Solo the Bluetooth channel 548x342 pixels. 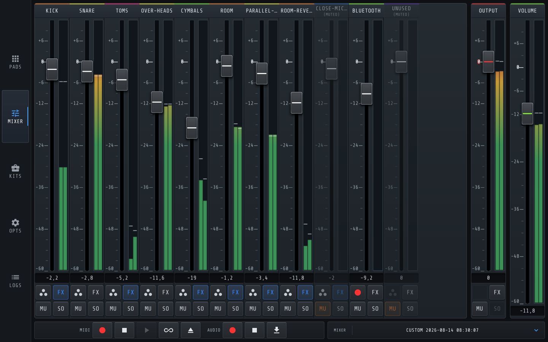pos(375,309)
